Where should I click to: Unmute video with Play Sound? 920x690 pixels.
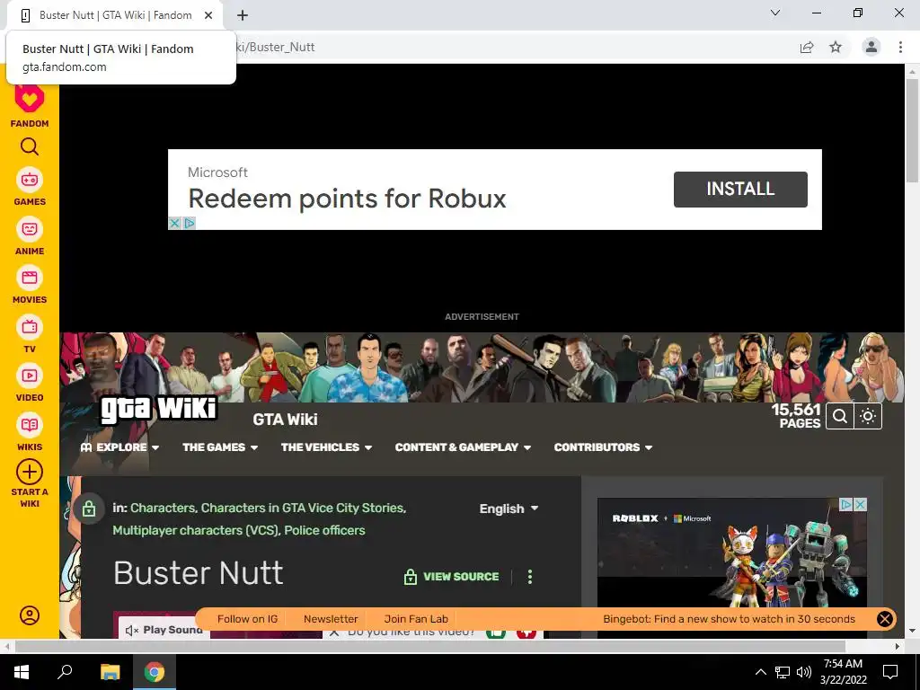[x=164, y=630]
